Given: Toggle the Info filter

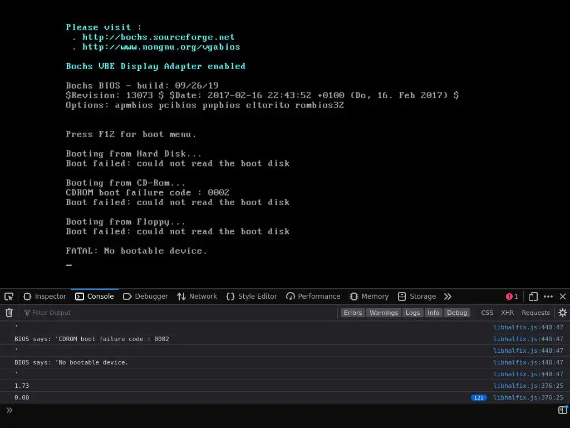Looking at the screenshot, I should tap(433, 313).
